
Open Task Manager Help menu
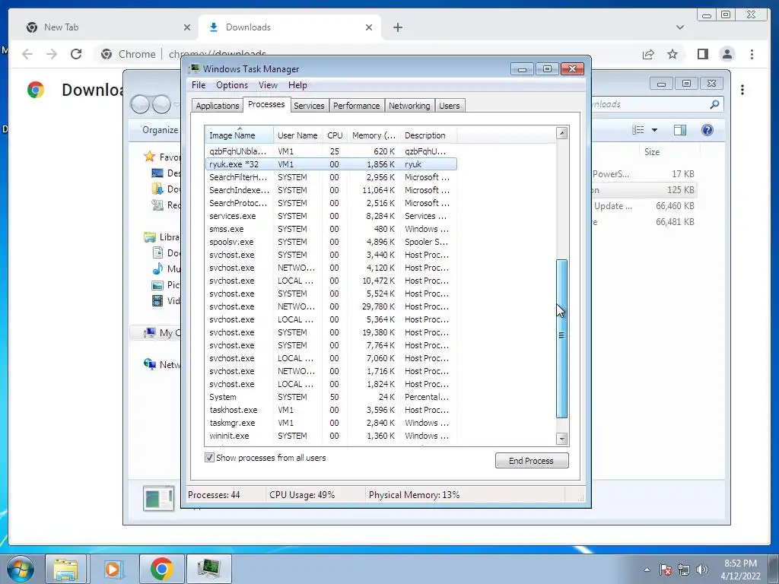coord(297,85)
